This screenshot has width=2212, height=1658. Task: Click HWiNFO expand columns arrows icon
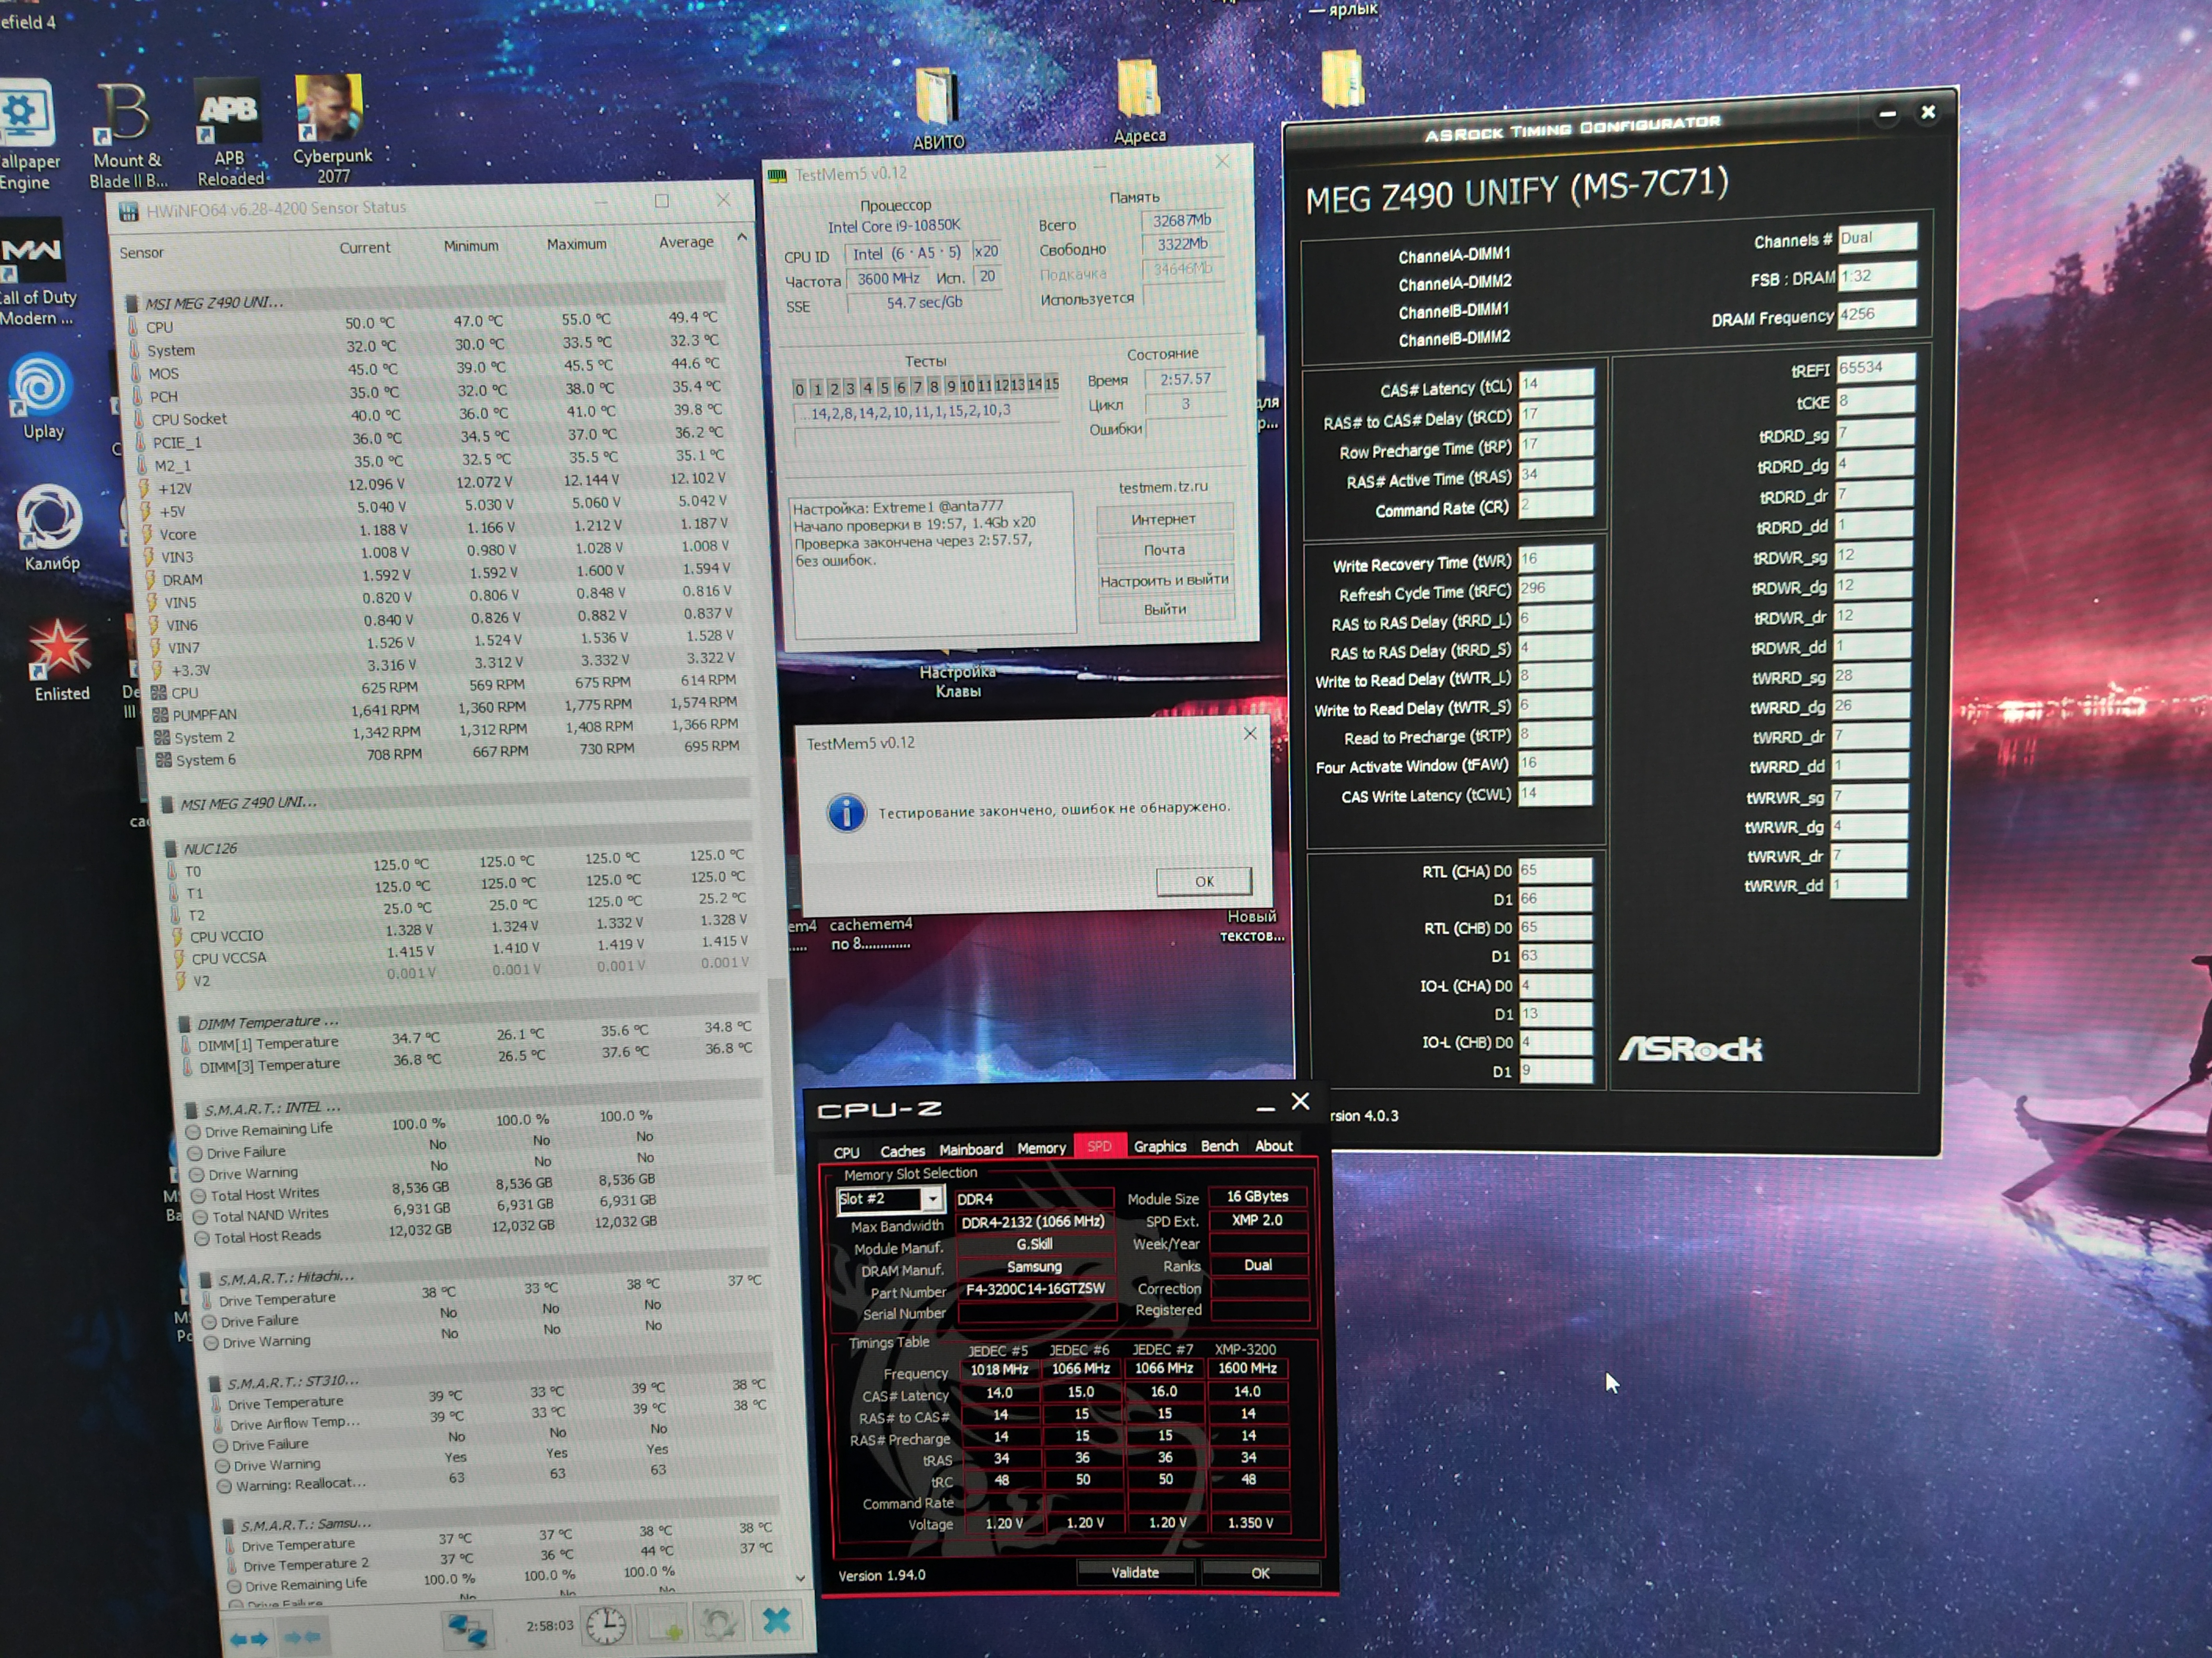[249, 1639]
